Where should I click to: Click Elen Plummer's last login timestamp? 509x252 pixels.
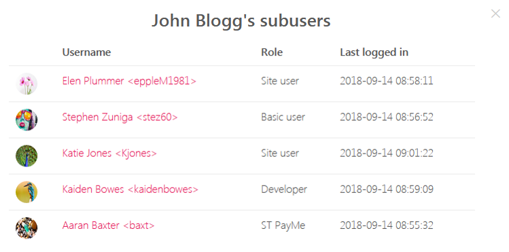pos(387,81)
